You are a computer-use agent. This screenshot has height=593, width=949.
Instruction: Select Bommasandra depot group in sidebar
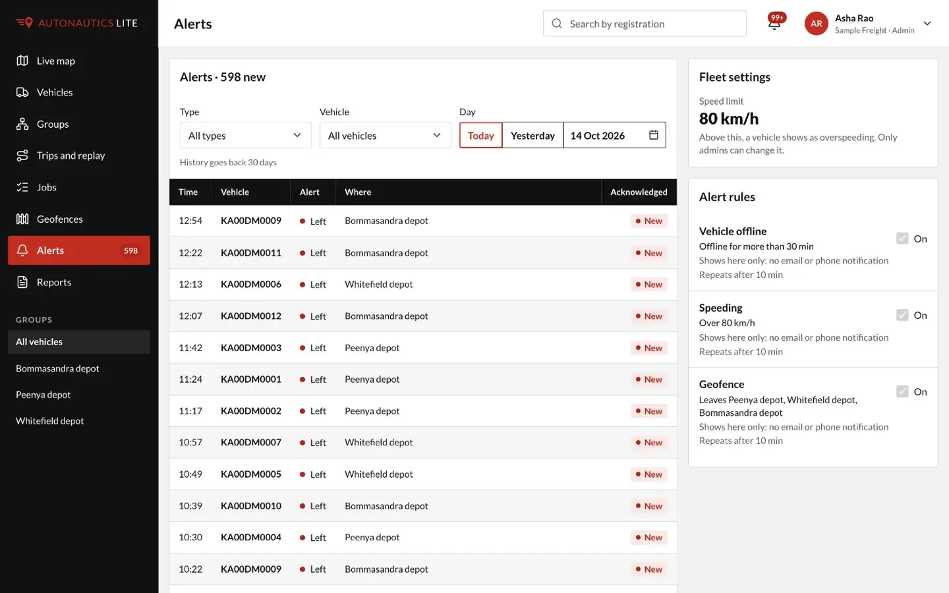(79, 368)
